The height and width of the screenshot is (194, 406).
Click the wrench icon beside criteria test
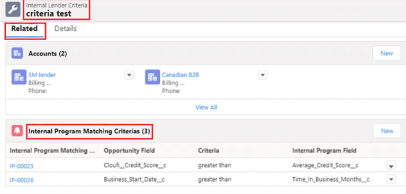(x=13, y=10)
